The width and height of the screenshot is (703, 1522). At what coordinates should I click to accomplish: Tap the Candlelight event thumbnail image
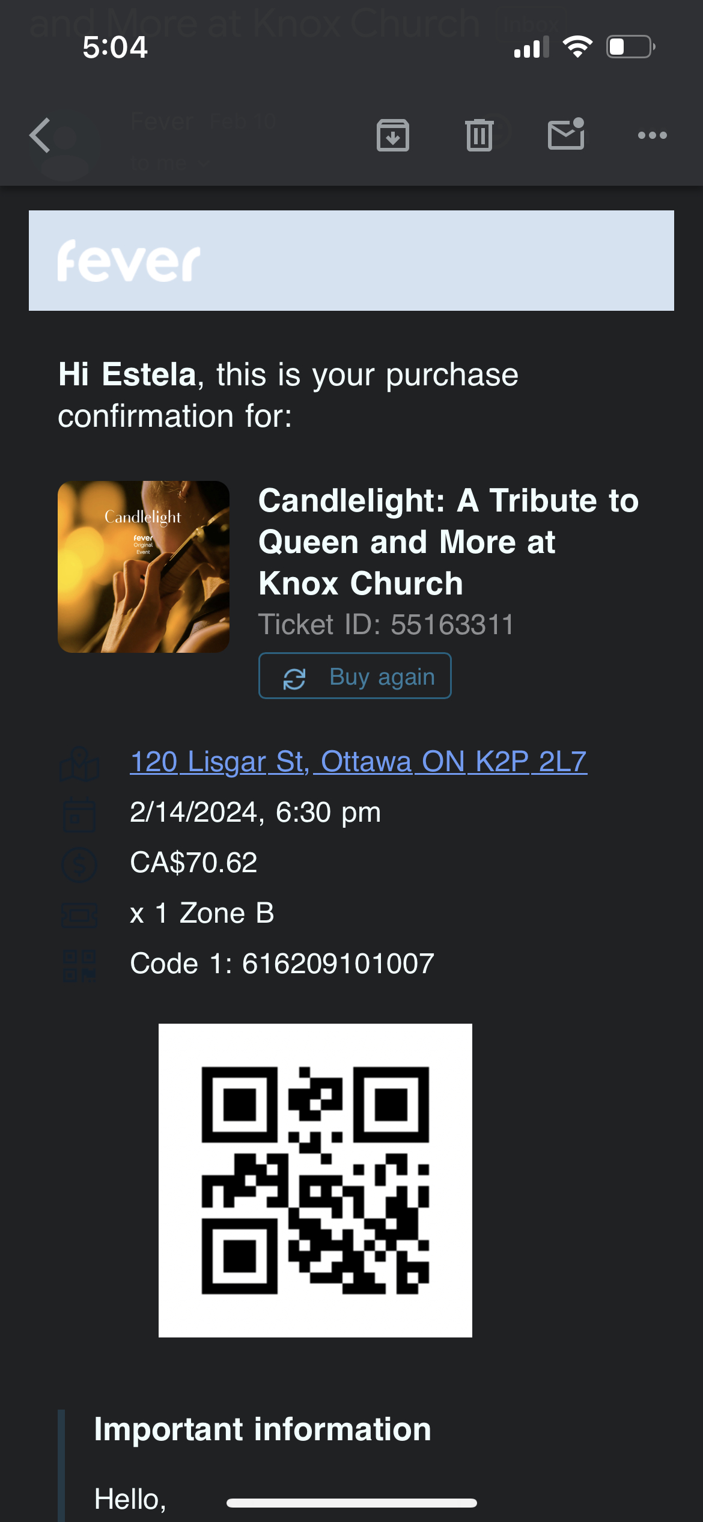pos(144,566)
